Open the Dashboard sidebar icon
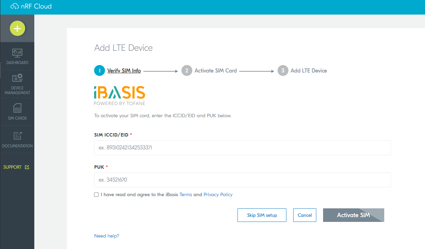 [17, 53]
